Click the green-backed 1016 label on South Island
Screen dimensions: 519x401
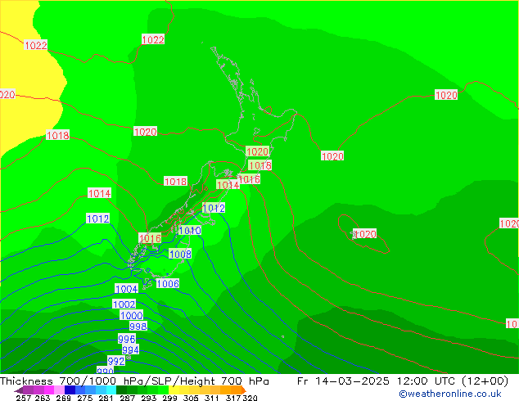(150, 238)
